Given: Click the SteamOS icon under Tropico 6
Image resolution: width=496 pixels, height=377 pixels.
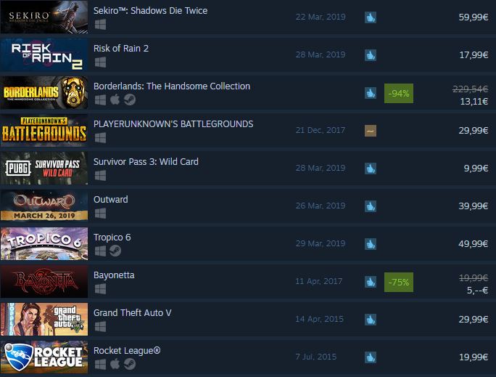Looking at the screenshot, I should click(x=115, y=251).
